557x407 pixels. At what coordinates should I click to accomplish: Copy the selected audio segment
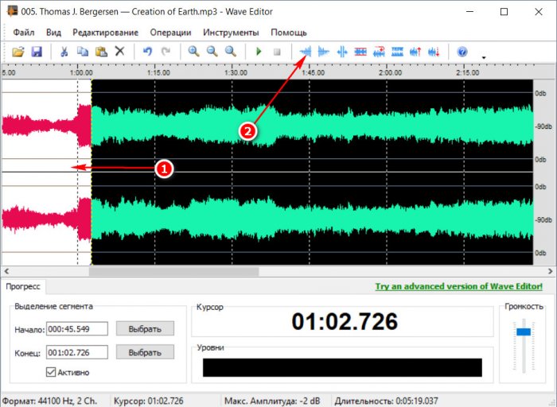point(83,52)
